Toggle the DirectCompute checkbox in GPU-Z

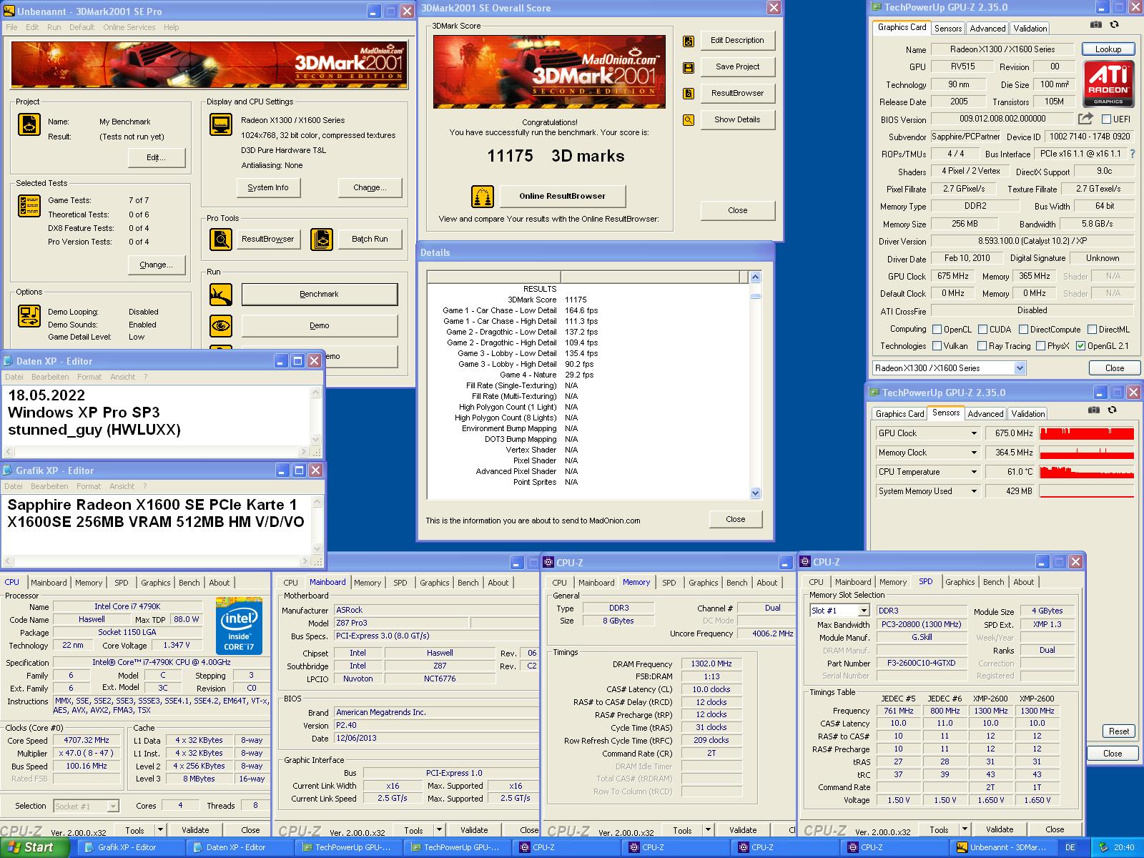coord(1023,330)
